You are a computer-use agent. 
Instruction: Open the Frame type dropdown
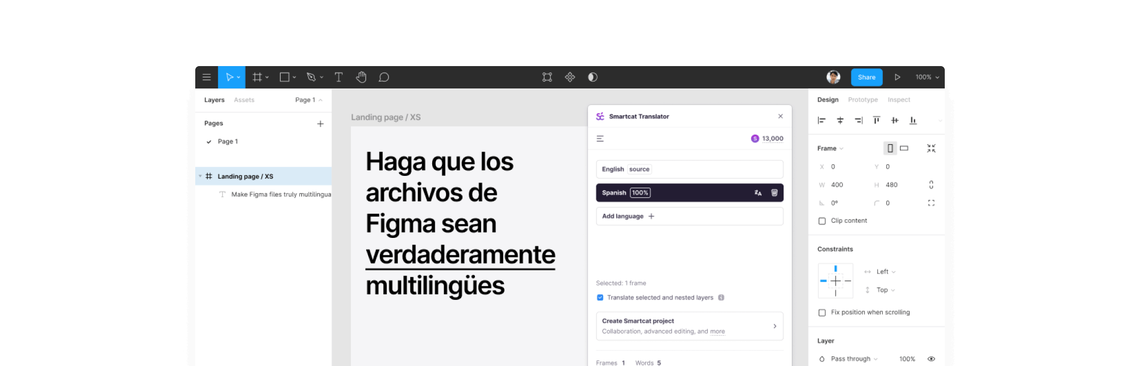point(830,148)
